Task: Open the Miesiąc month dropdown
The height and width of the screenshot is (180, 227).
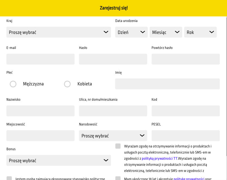Action: (x=166, y=32)
